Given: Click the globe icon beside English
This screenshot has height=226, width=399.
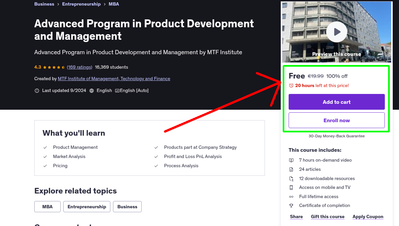Looking at the screenshot, I should tap(92, 91).
